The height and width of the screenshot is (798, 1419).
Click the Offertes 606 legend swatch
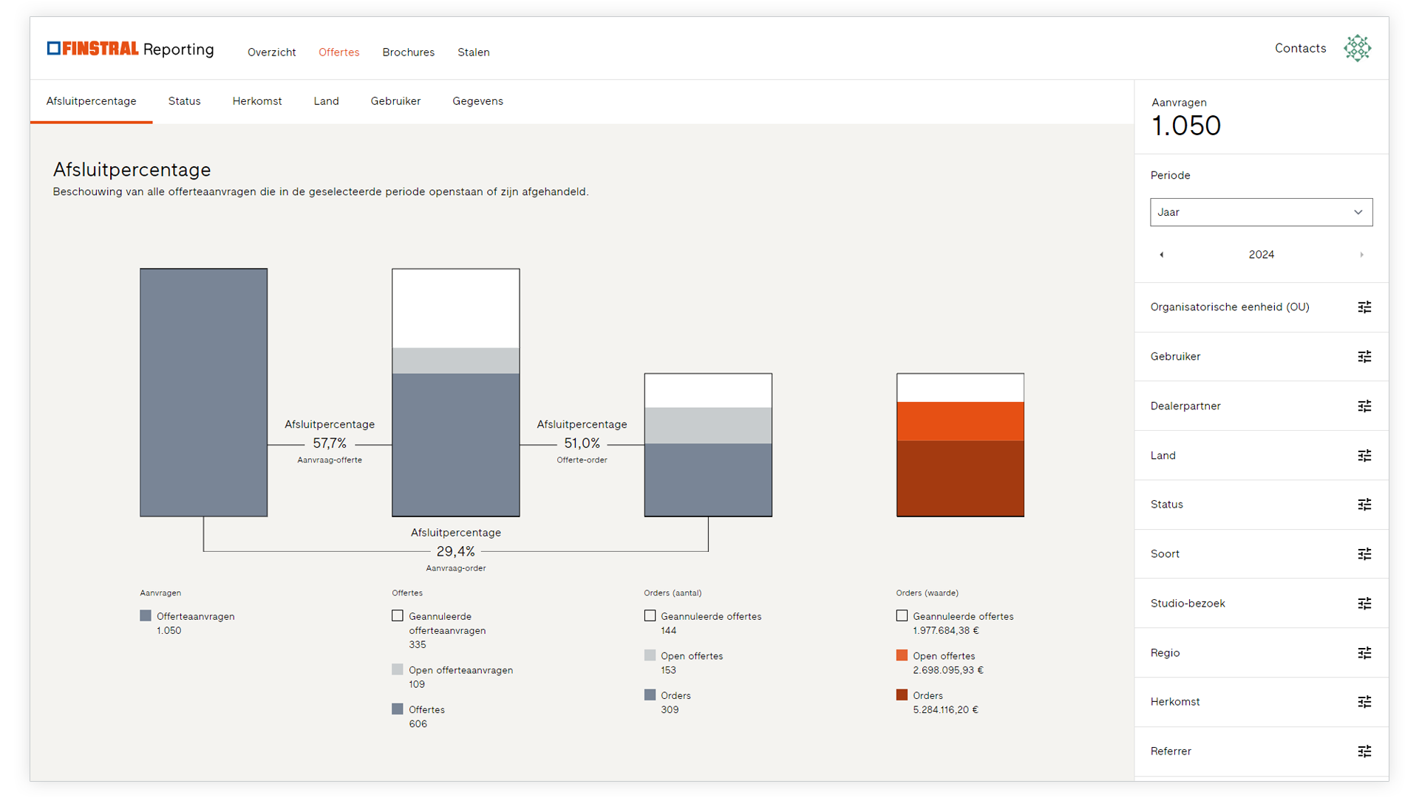pyautogui.click(x=398, y=709)
